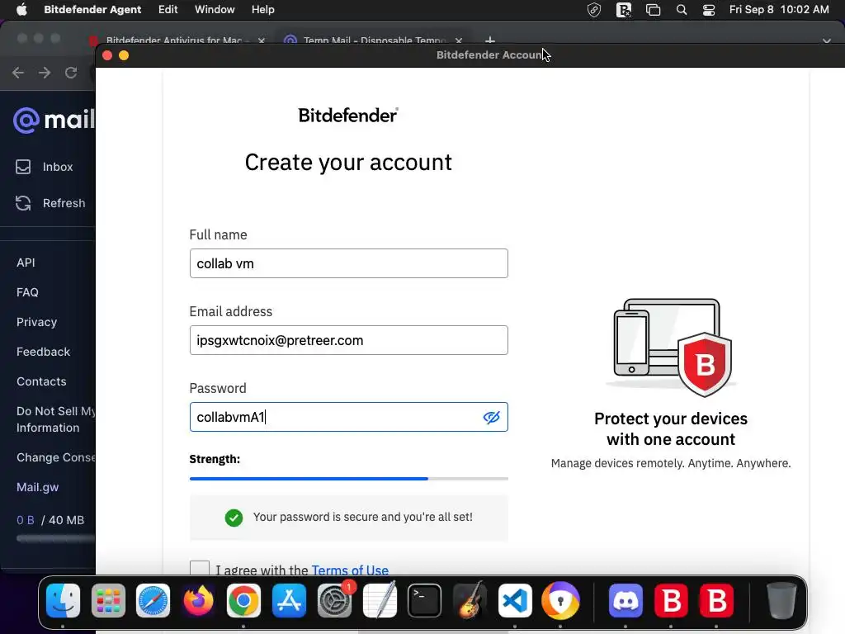The image size is (845, 634).
Task: Click the menu bar date and time
Action: pos(779,9)
